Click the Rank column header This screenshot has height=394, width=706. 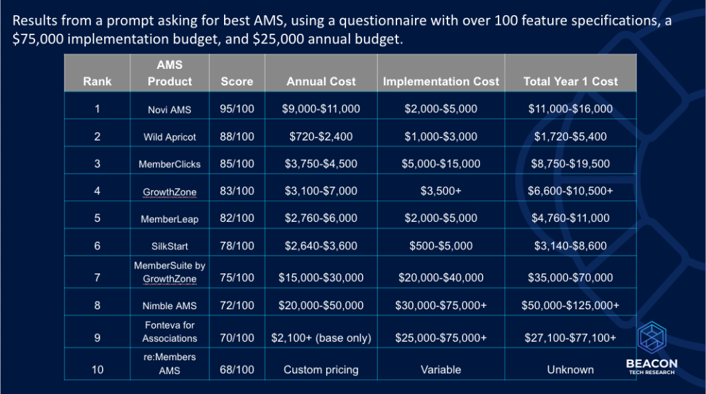[x=97, y=81]
